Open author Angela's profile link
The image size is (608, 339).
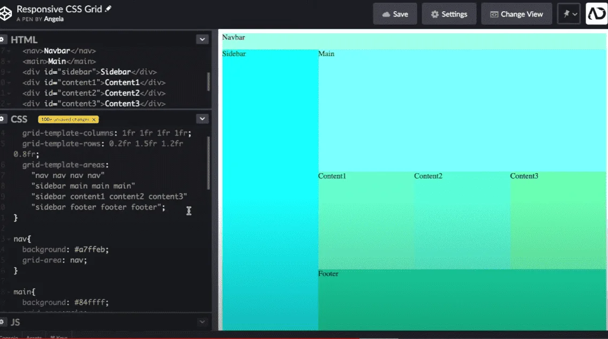[x=54, y=19]
